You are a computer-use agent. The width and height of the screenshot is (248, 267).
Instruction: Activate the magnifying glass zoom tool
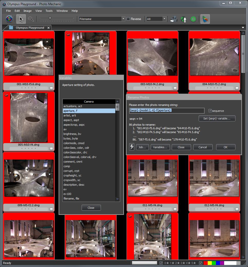click(31, 19)
